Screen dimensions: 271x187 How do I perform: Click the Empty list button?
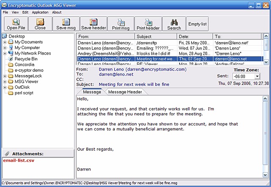point(197,24)
